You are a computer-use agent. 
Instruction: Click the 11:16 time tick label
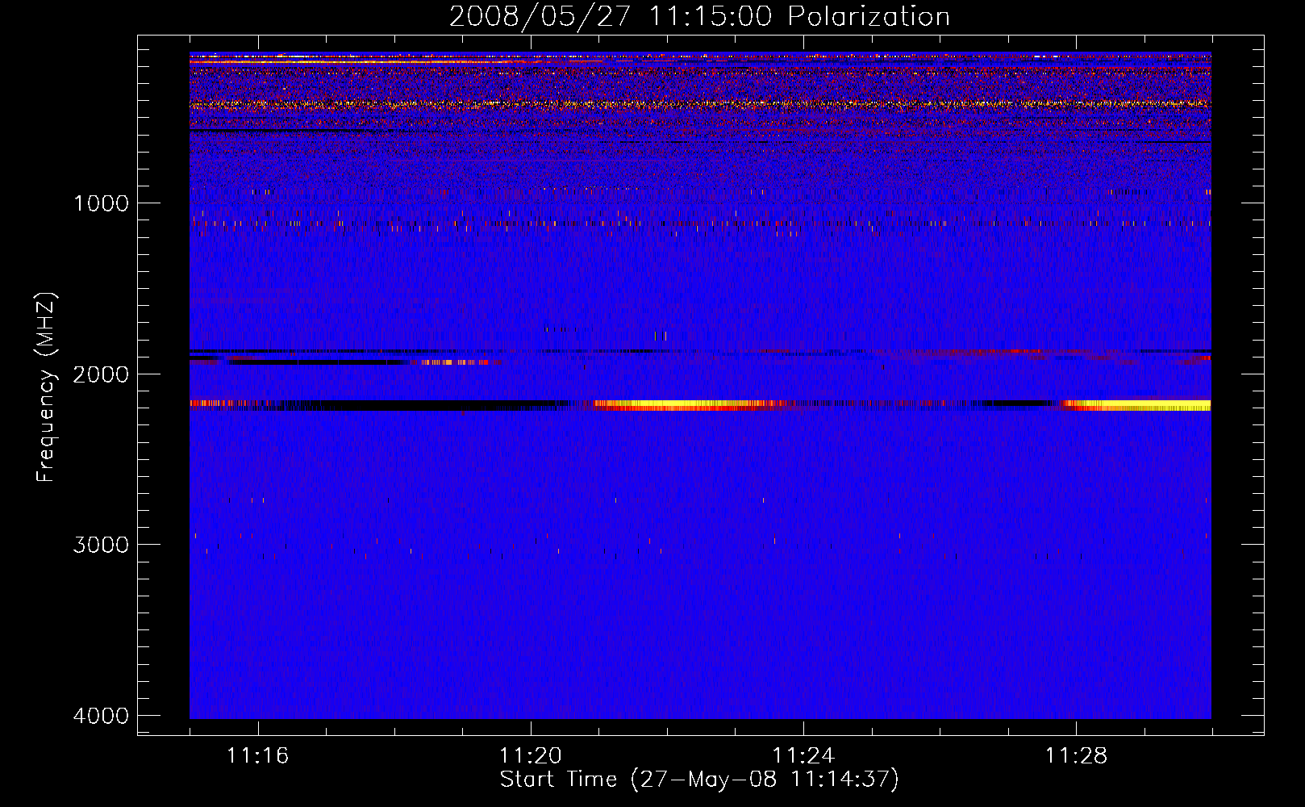(257, 755)
